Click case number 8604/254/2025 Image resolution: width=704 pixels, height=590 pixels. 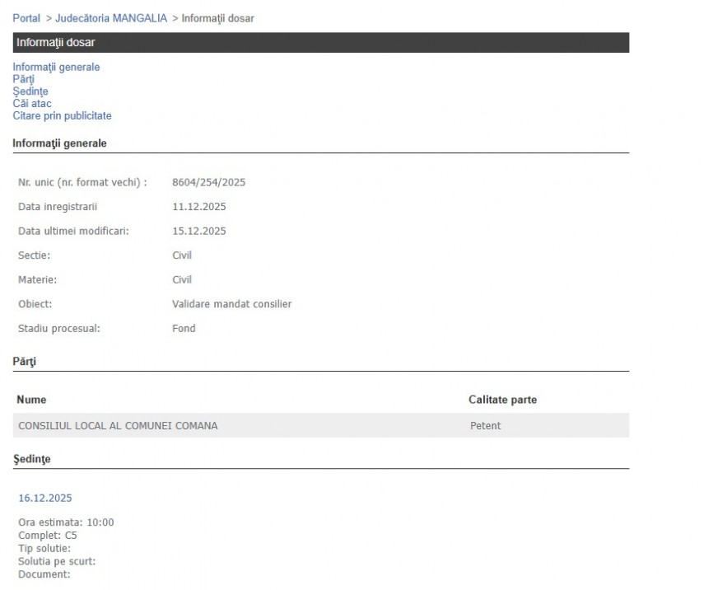pos(208,182)
